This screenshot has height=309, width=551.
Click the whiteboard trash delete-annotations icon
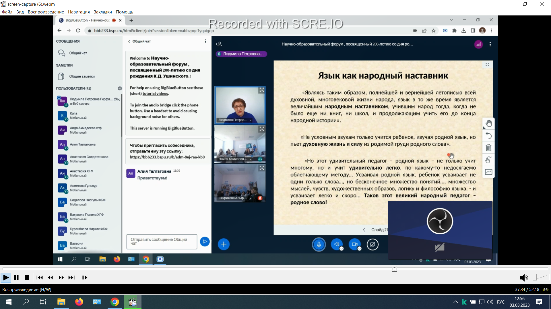coord(488,148)
